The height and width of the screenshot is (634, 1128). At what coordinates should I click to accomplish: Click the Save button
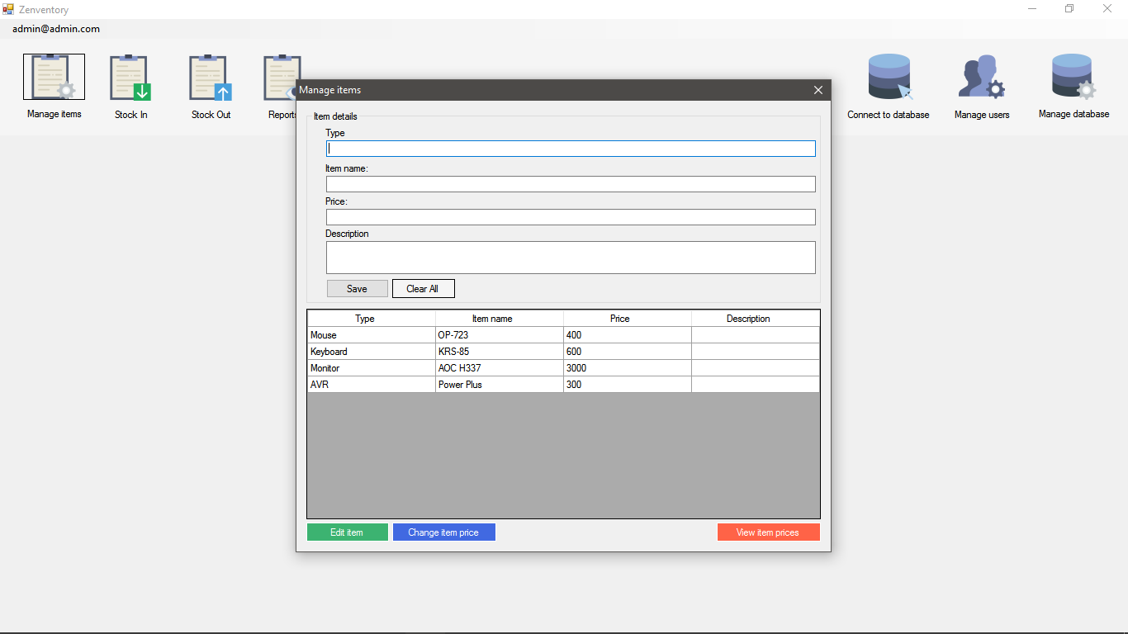(x=358, y=289)
